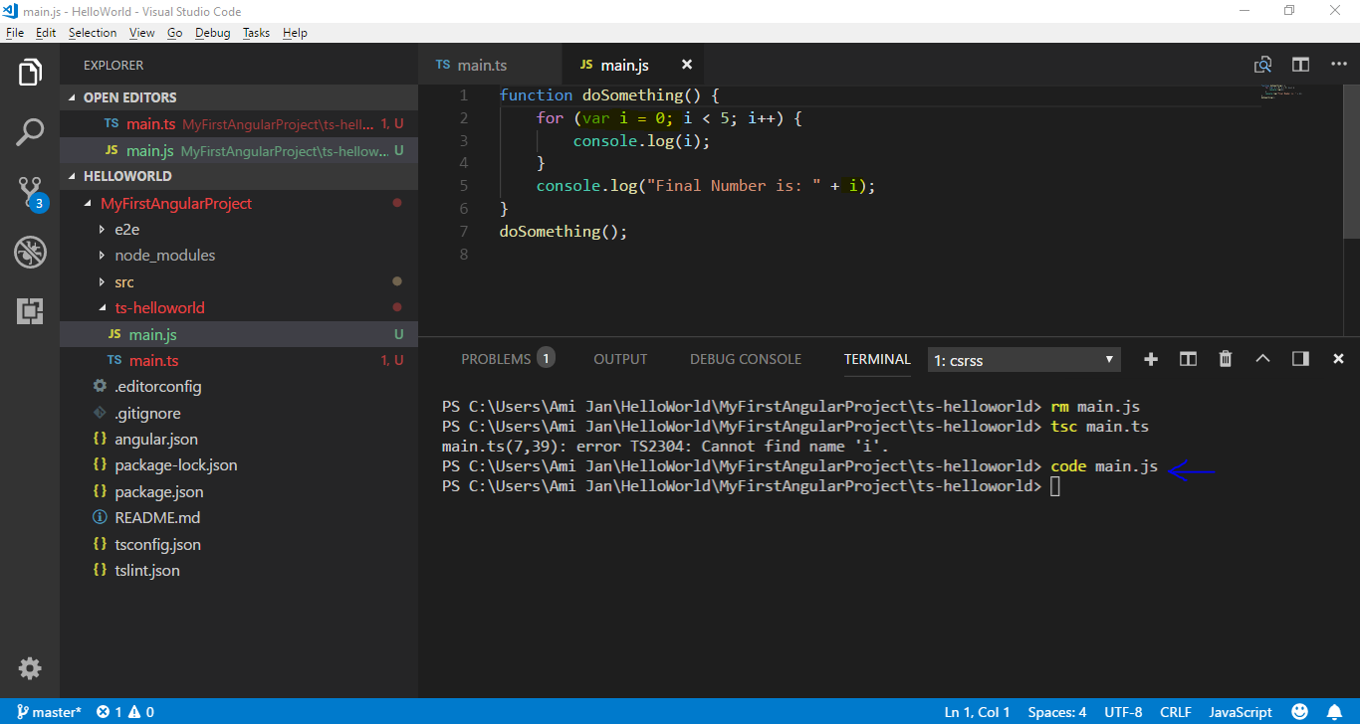Click Ln 1, Col 1 in status bar
1360x724 pixels.
977,712
